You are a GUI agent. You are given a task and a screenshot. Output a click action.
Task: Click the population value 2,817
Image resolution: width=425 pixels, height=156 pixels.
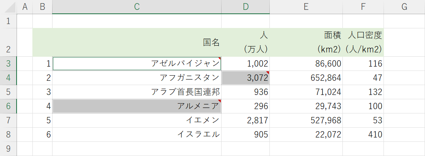246,120
